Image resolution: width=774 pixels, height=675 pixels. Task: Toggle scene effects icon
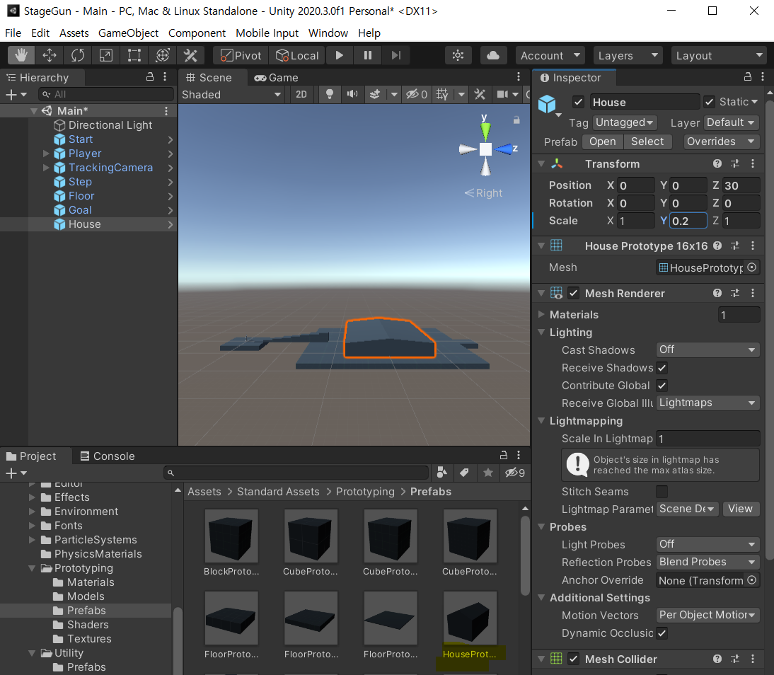click(375, 94)
